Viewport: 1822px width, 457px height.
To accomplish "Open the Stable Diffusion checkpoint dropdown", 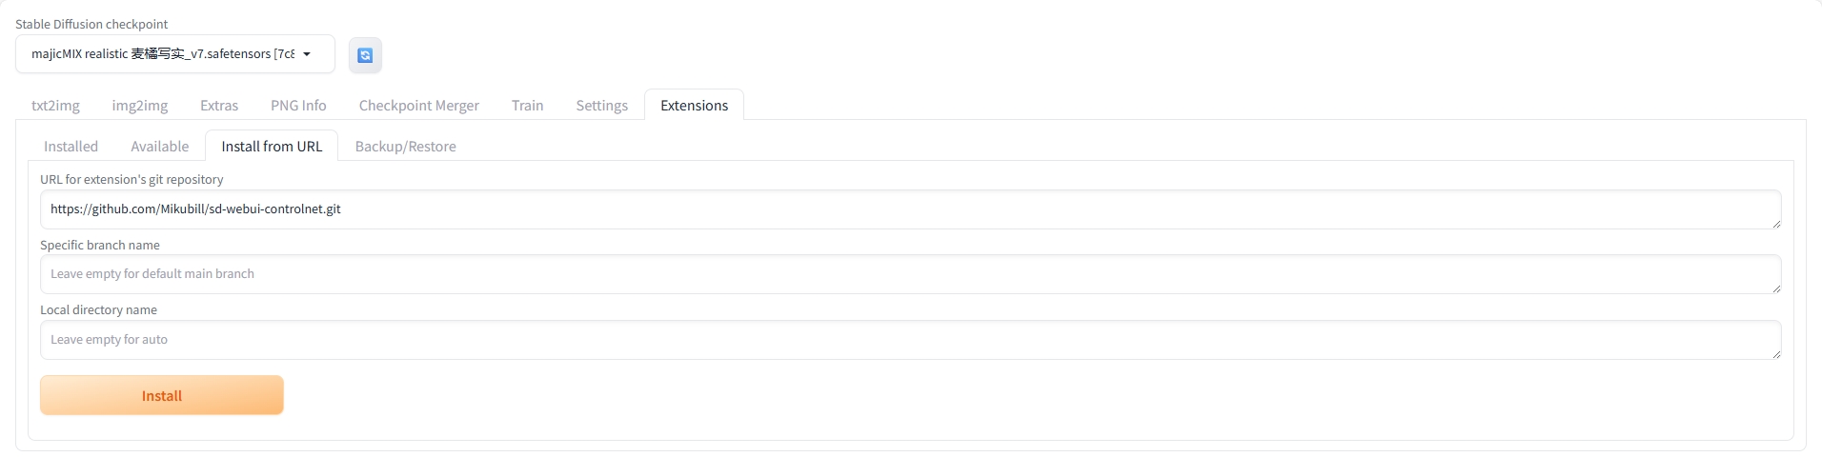I will pos(175,54).
